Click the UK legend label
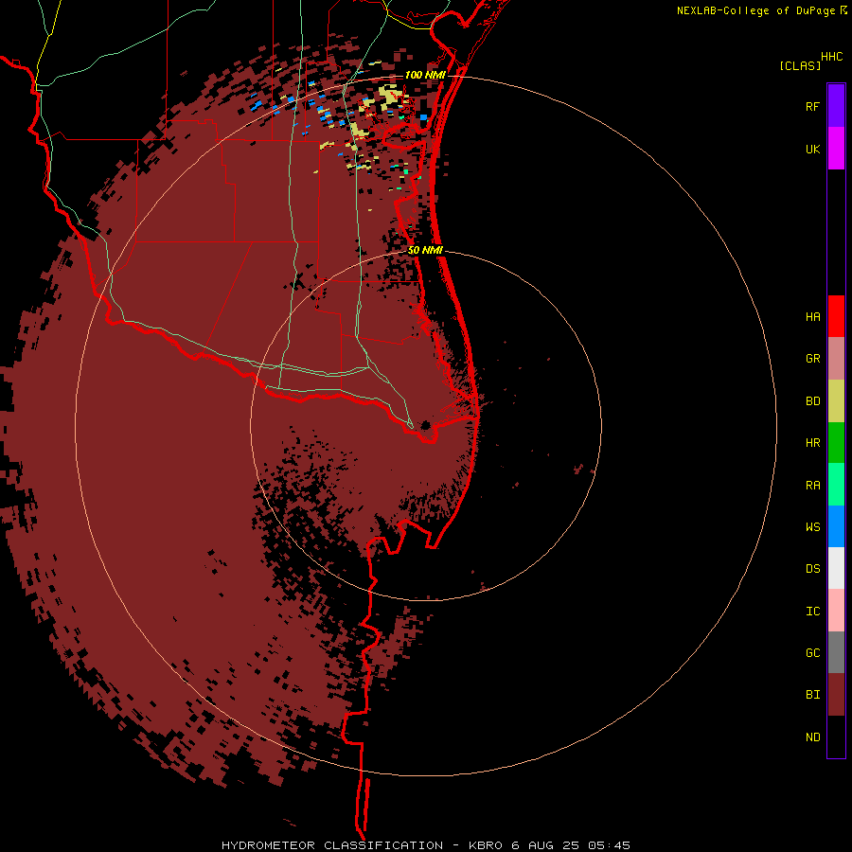The image size is (852, 852). (x=812, y=149)
